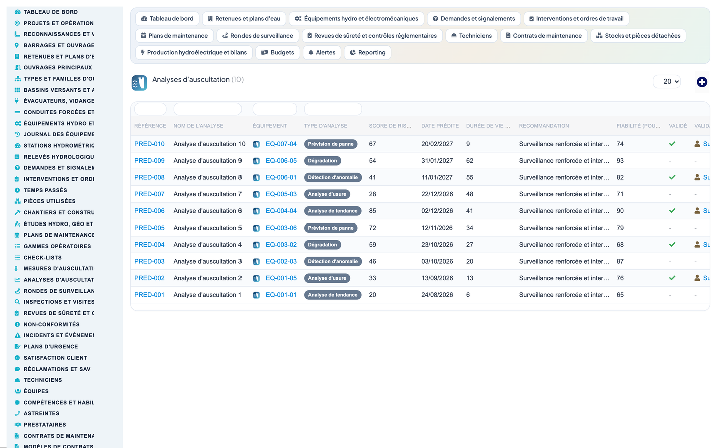The image size is (724, 448).
Task: Open Budgets tab
Action: [x=278, y=53]
